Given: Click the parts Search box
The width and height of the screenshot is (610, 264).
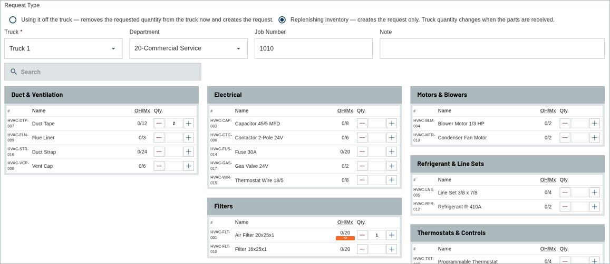Looking at the screenshot, I should click(103, 72).
